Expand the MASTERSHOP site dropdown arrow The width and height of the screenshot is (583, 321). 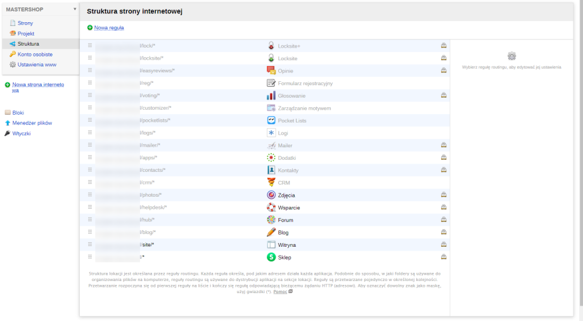[x=75, y=10]
